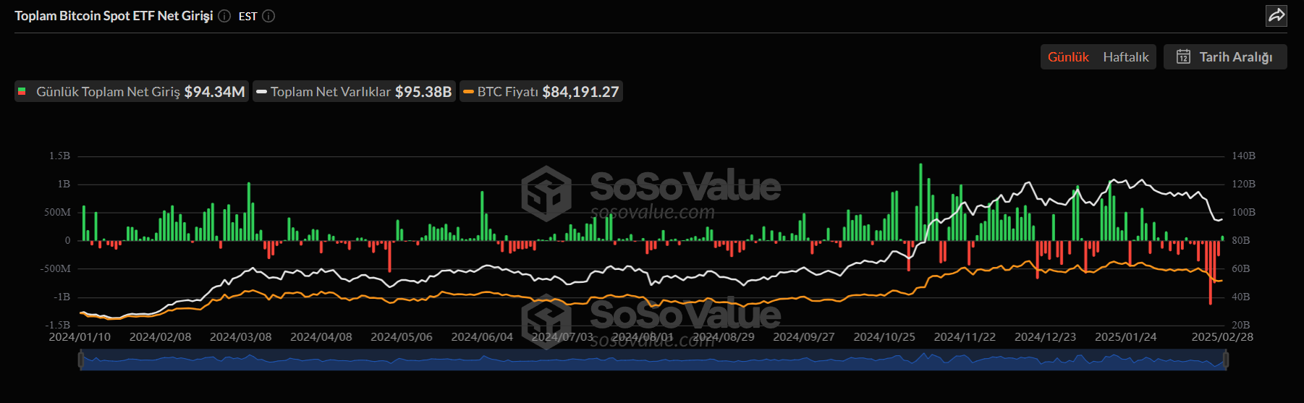Toggle the Günlük Toplam Net Giriş series
This screenshot has height=403, width=1304.
tap(132, 92)
